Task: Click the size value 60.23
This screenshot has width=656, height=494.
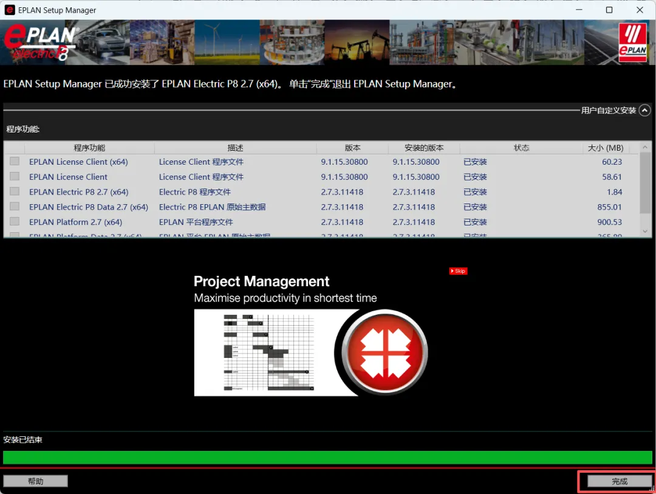Action: (612, 162)
